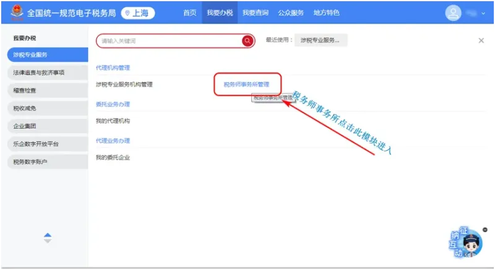495x270 pixels.
Task: Click the tax bureau emblem logo
Action: point(17,12)
